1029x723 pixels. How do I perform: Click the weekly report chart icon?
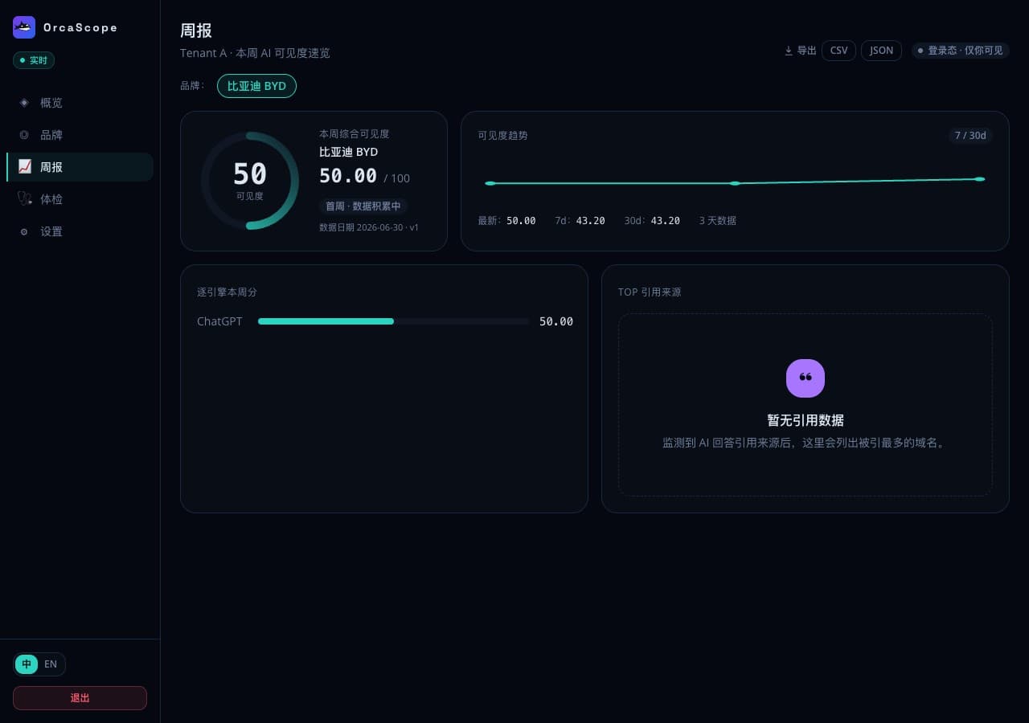tap(24, 166)
